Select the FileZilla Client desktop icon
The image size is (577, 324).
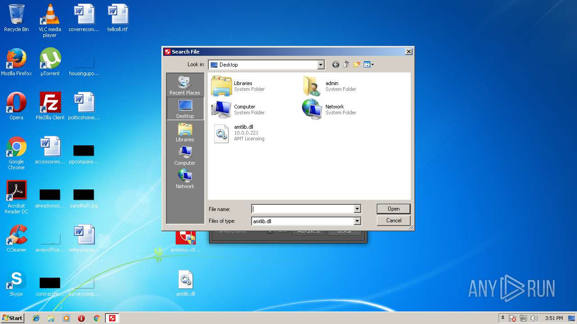50,106
